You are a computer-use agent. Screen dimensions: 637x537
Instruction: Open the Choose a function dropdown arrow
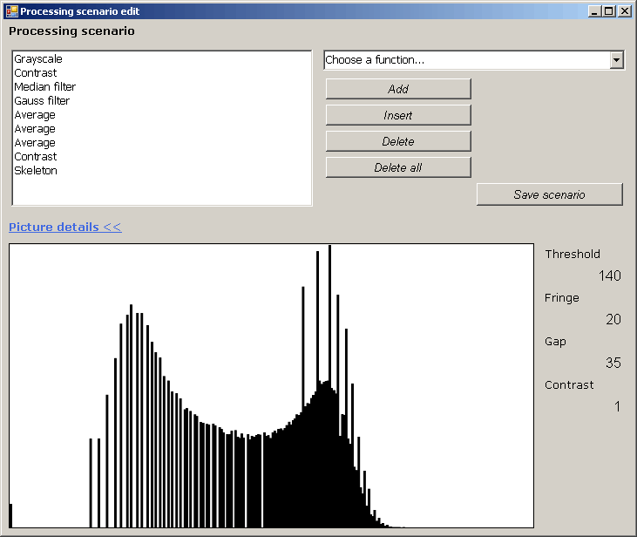click(617, 60)
